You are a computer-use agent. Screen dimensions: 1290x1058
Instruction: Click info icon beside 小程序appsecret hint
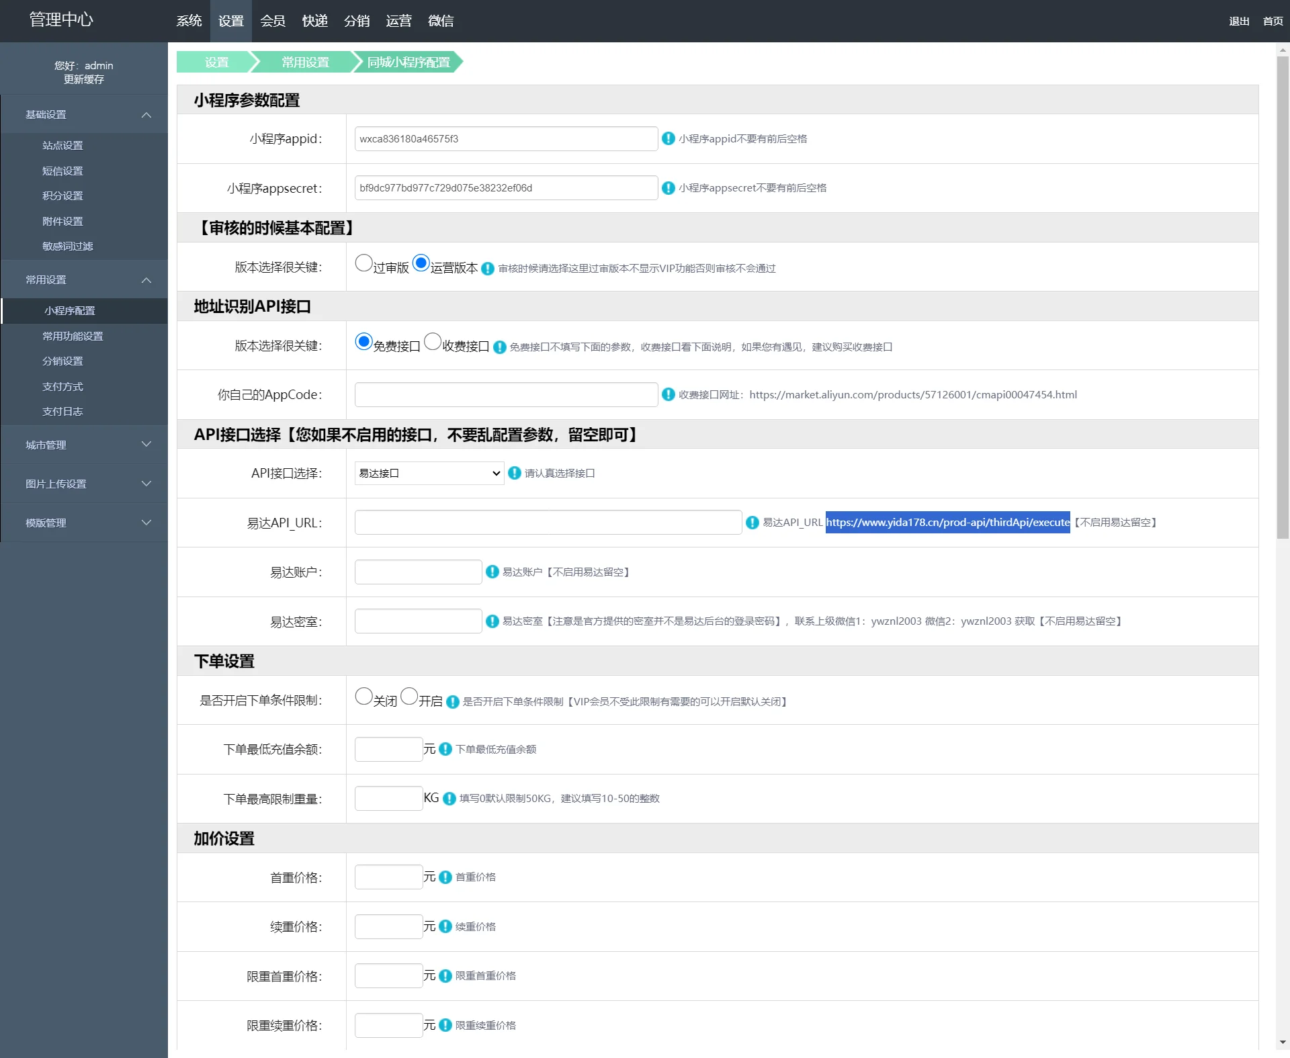tap(668, 188)
